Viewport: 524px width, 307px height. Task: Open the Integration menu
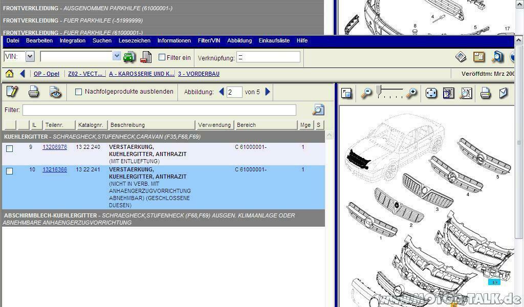tap(72, 40)
